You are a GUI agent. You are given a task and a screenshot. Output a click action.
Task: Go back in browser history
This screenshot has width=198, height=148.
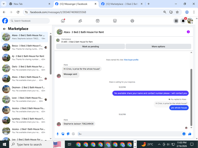4,12
